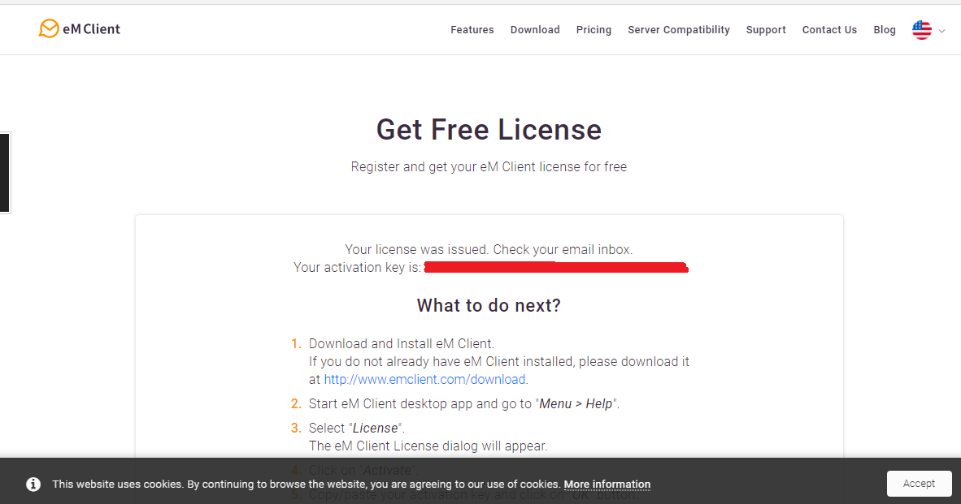Open the Features menu item
The height and width of the screenshot is (504, 961).
pos(472,29)
